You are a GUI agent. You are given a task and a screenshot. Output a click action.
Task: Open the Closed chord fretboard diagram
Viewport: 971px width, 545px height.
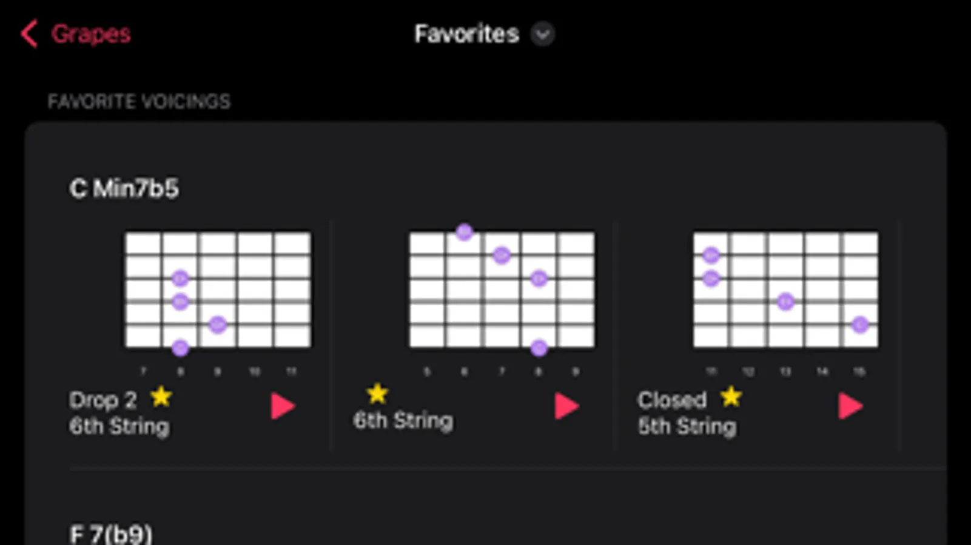pos(785,290)
